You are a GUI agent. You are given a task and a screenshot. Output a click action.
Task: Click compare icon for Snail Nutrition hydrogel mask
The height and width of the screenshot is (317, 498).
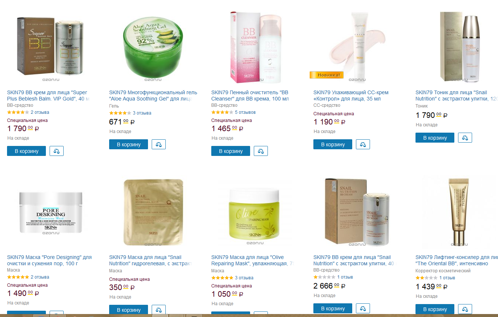pyautogui.click(x=159, y=310)
